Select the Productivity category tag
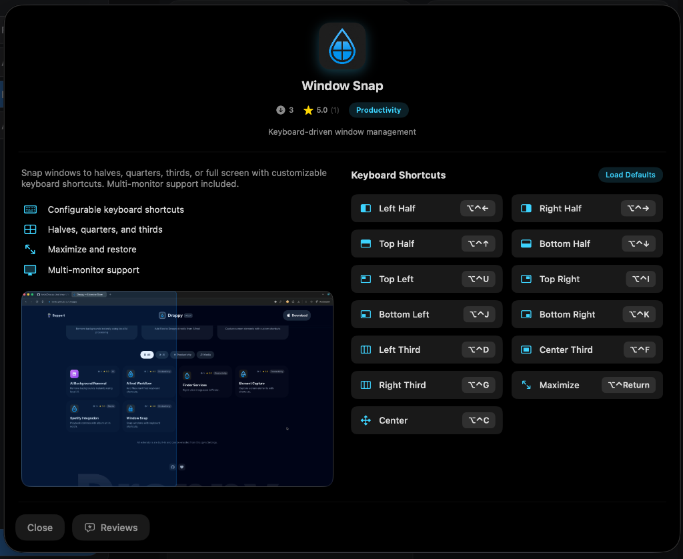This screenshot has width=683, height=559. point(378,110)
